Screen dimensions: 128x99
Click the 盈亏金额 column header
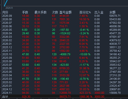[65, 12]
